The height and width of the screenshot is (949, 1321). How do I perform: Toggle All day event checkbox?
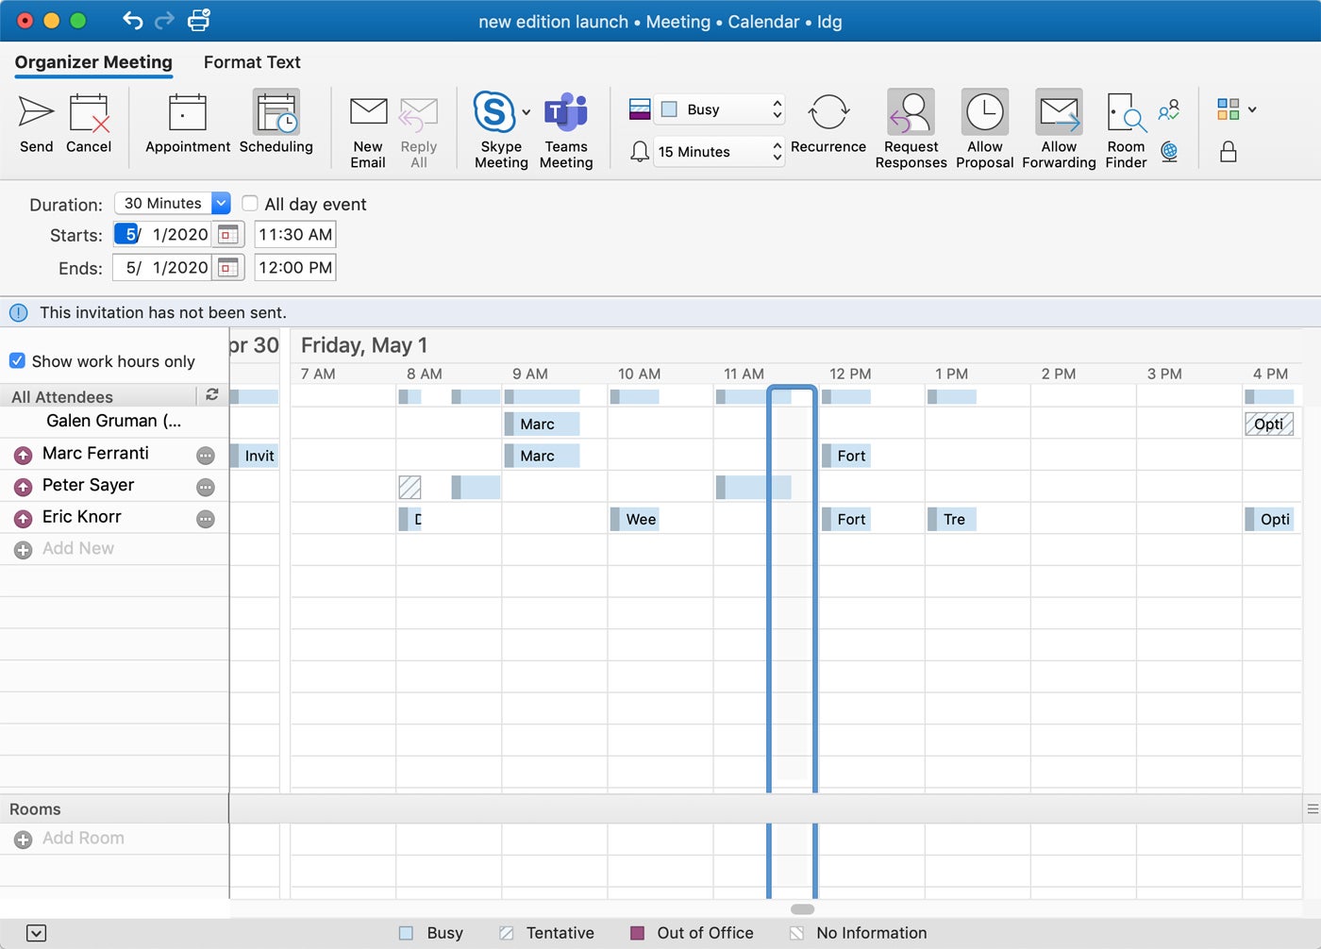pyautogui.click(x=250, y=203)
